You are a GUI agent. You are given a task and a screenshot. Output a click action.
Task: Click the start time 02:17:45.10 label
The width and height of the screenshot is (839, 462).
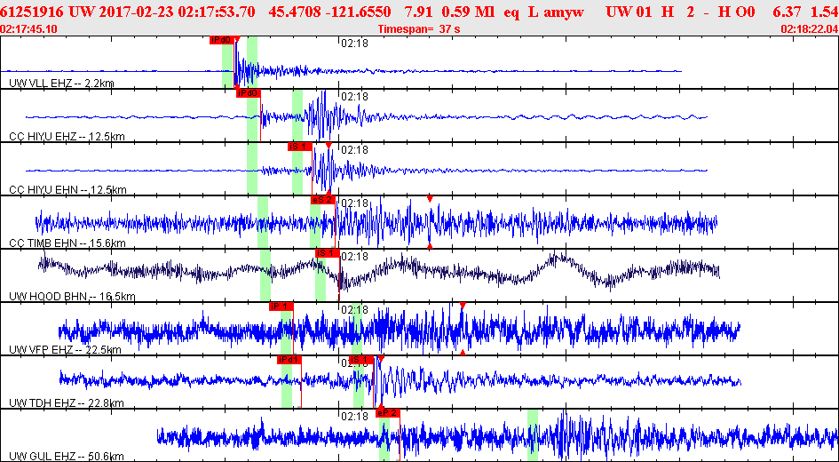click(30, 28)
